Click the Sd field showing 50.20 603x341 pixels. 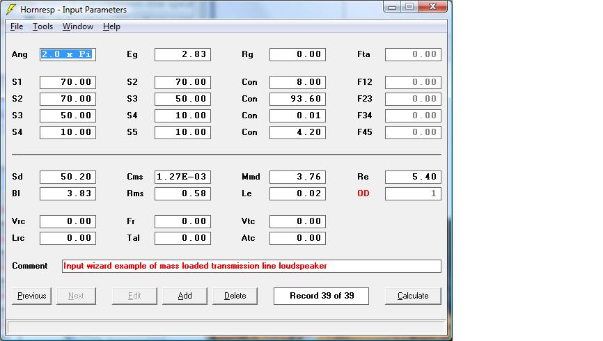click(68, 177)
